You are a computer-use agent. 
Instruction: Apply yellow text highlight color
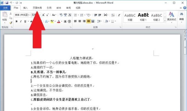click(x=52, y=21)
